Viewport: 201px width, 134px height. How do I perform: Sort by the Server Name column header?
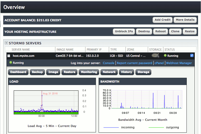21,50
